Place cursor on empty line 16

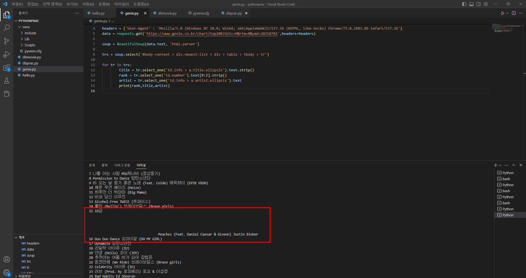click(x=296, y=91)
